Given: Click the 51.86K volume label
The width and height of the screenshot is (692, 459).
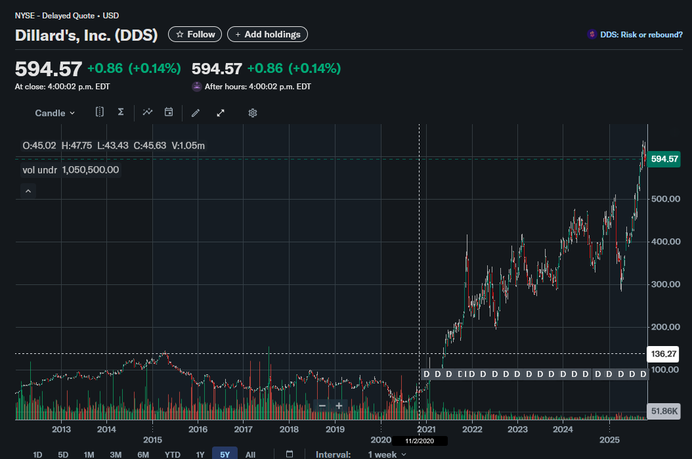Looking at the screenshot, I should click(664, 411).
